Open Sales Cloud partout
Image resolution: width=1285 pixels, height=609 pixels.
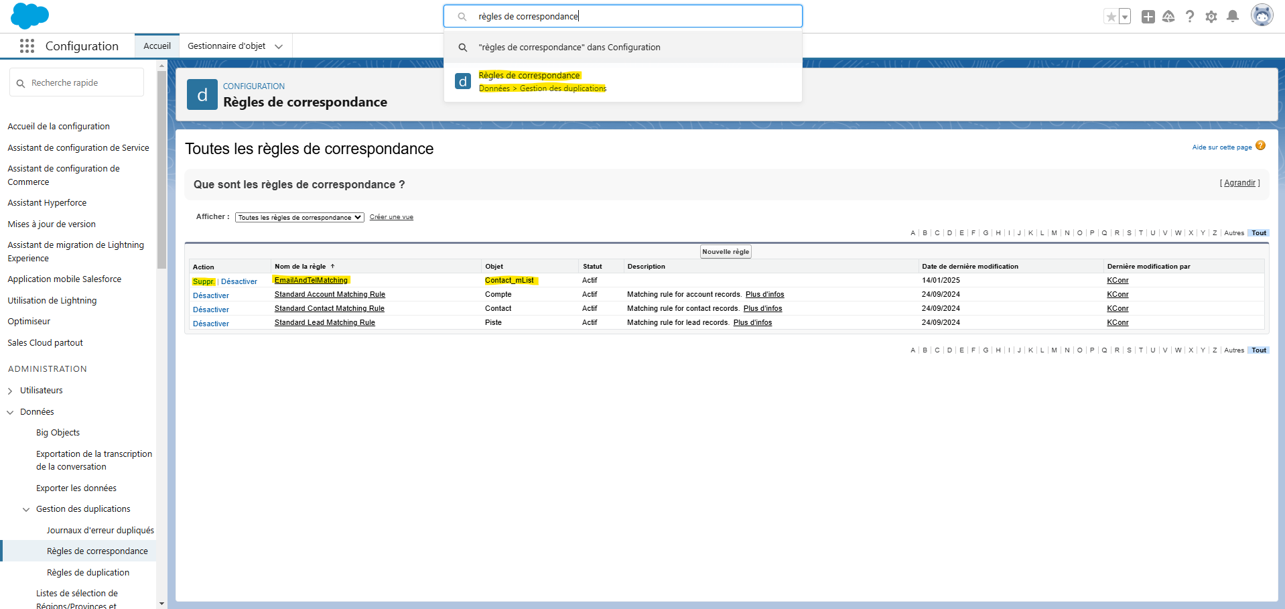click(45, 342)
